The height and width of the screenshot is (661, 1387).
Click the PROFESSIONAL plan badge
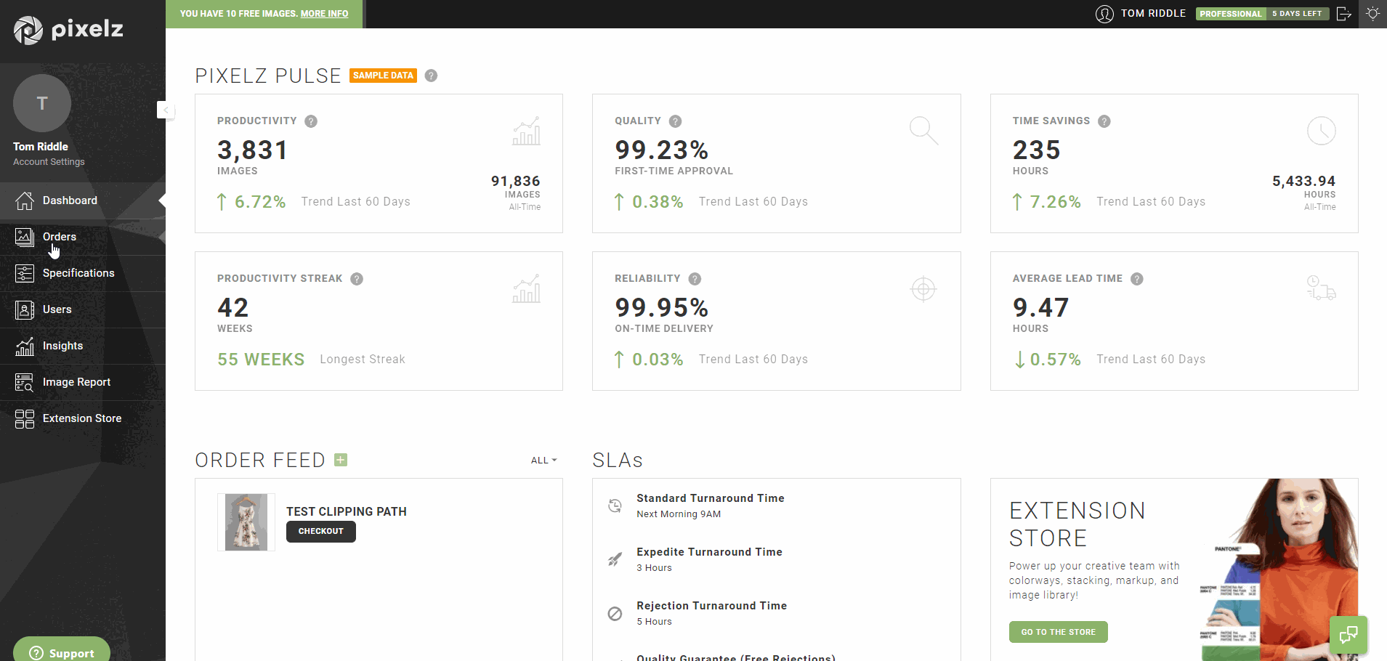click(1231, 14)
